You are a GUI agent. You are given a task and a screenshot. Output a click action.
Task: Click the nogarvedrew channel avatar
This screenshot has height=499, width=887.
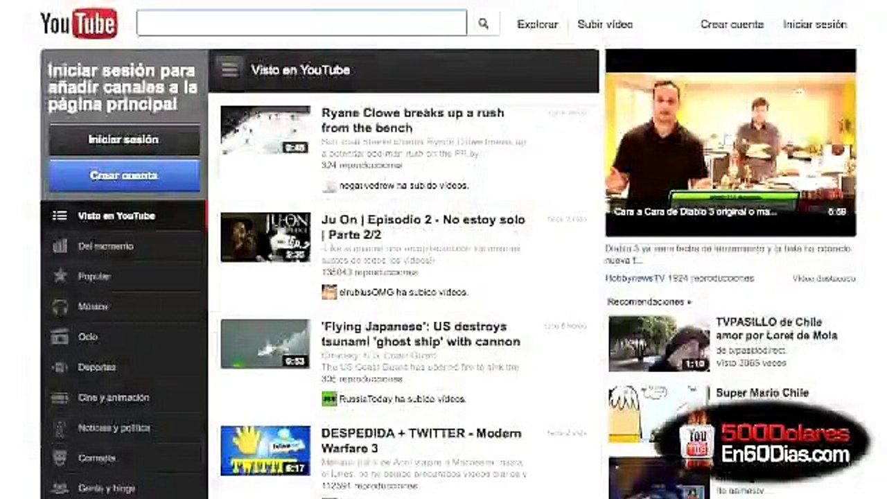[x=329, y=186]
